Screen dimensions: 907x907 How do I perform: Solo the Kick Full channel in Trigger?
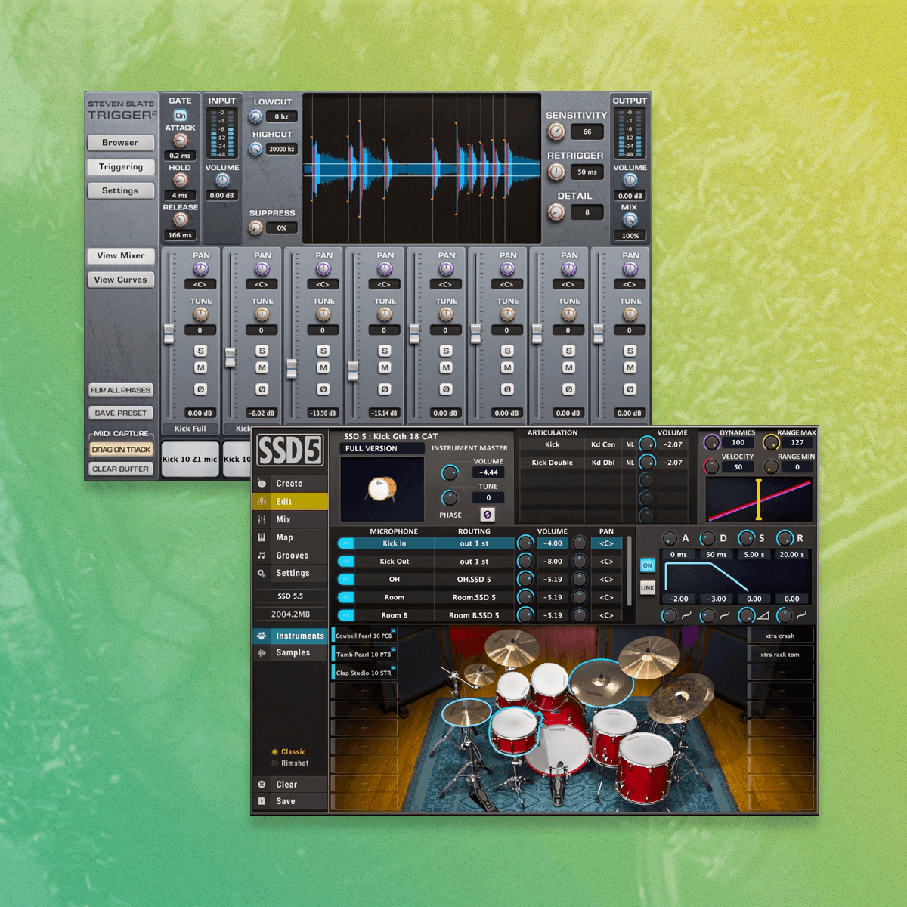(x=200, y=351)
